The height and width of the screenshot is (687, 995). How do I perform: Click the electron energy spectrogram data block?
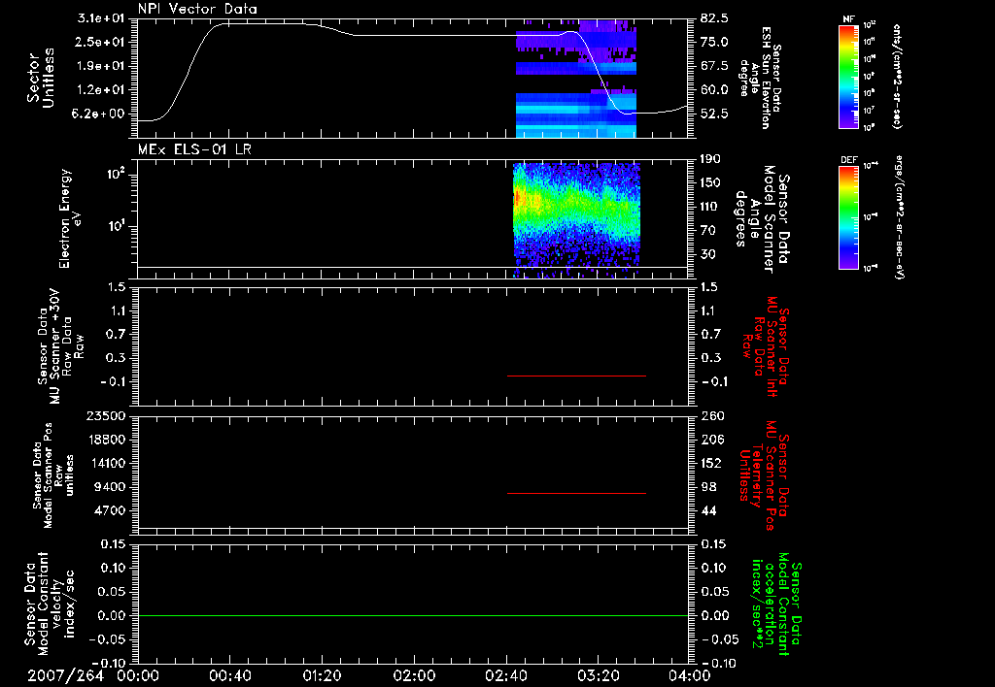[576, 220]
